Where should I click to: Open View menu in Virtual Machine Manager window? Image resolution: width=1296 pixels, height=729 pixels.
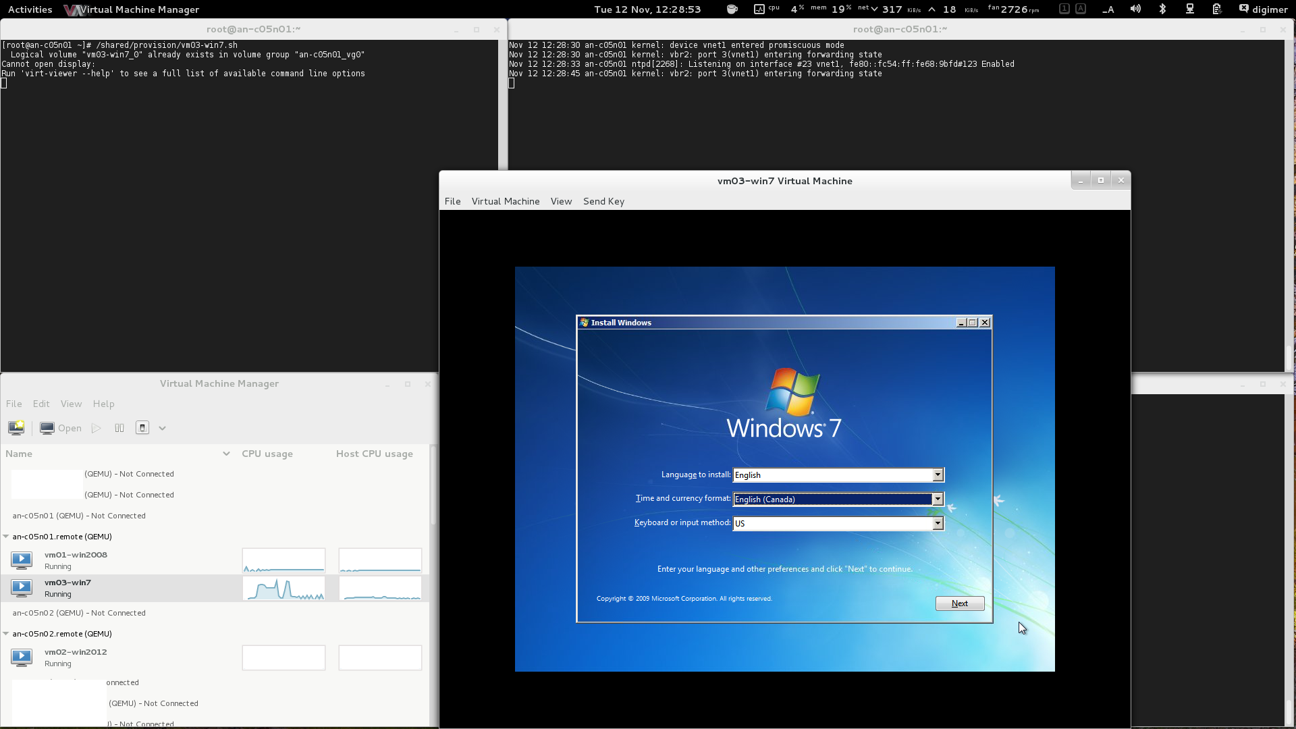[x=71, y=404]
